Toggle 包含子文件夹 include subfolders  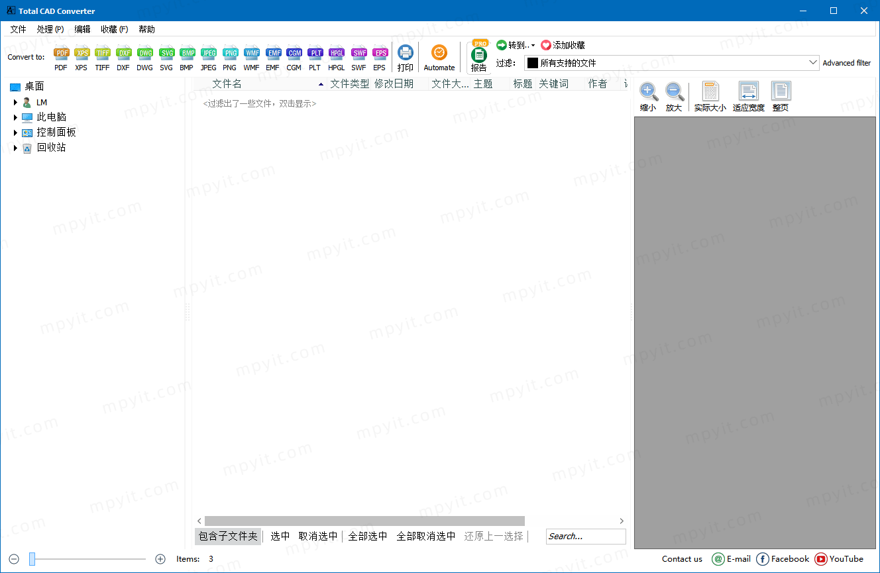(228, 537)
